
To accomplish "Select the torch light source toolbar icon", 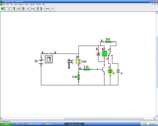I will pos(19,9).
